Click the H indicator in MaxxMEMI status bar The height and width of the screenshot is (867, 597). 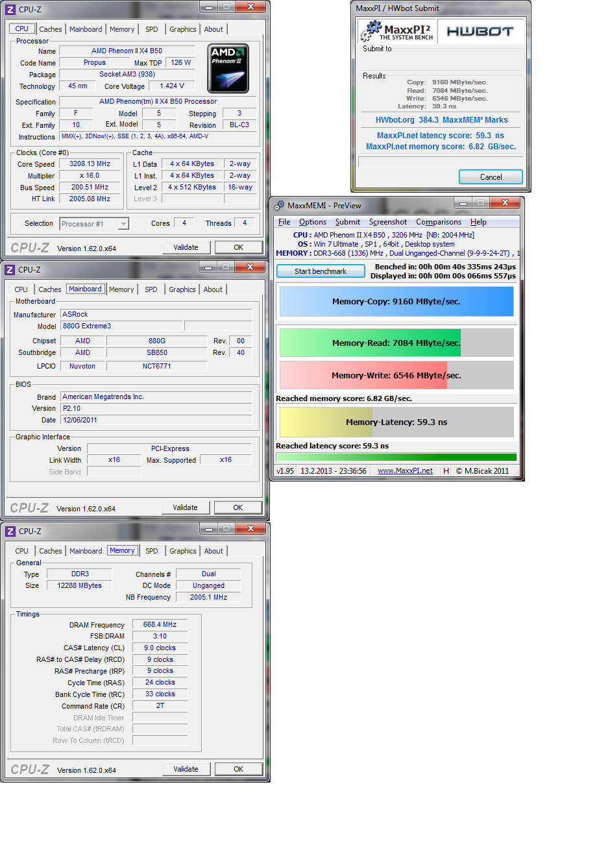(x=446, y=471)
